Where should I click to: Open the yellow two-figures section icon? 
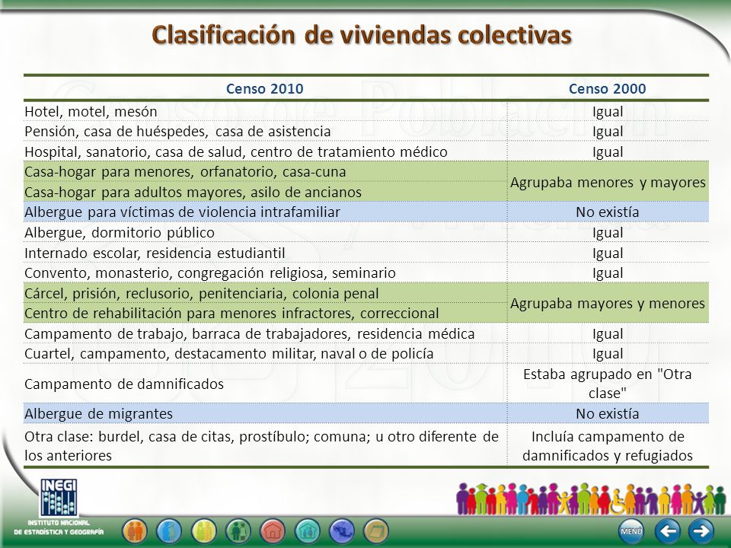204,530
